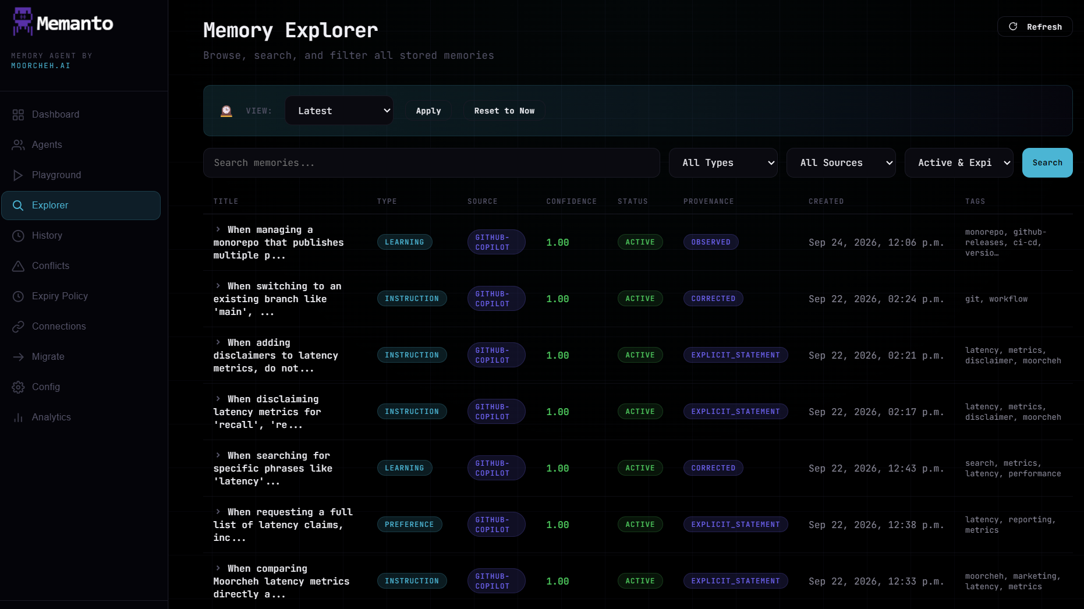Expand the 'When disclaiming latency metrics' row

coord(218,399)
